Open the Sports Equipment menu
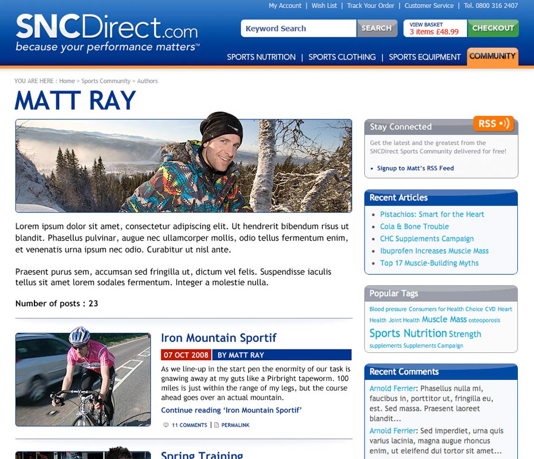 [x=425, y=57]
